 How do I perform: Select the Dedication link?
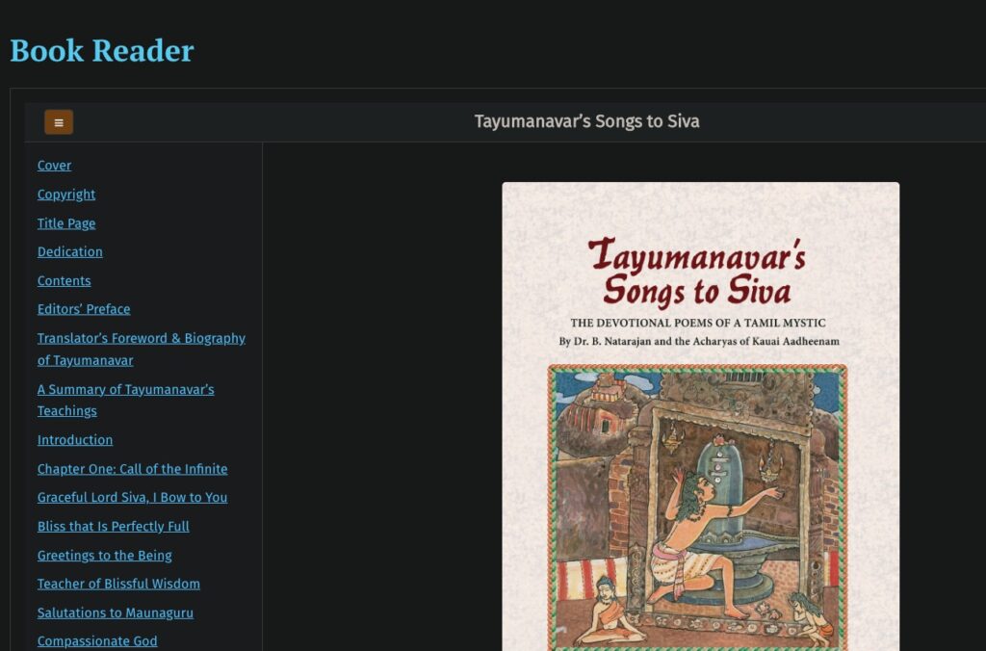[x=69, y=252]
